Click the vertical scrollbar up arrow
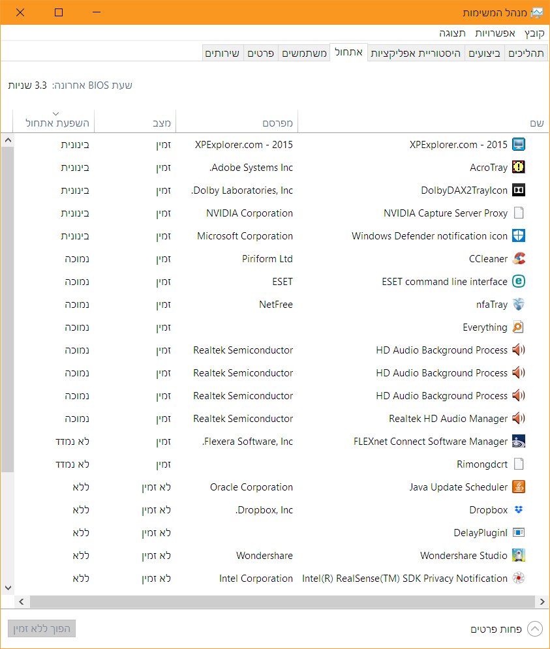The height and width of the screenshot is (649, 550). (x=7, y=140)
